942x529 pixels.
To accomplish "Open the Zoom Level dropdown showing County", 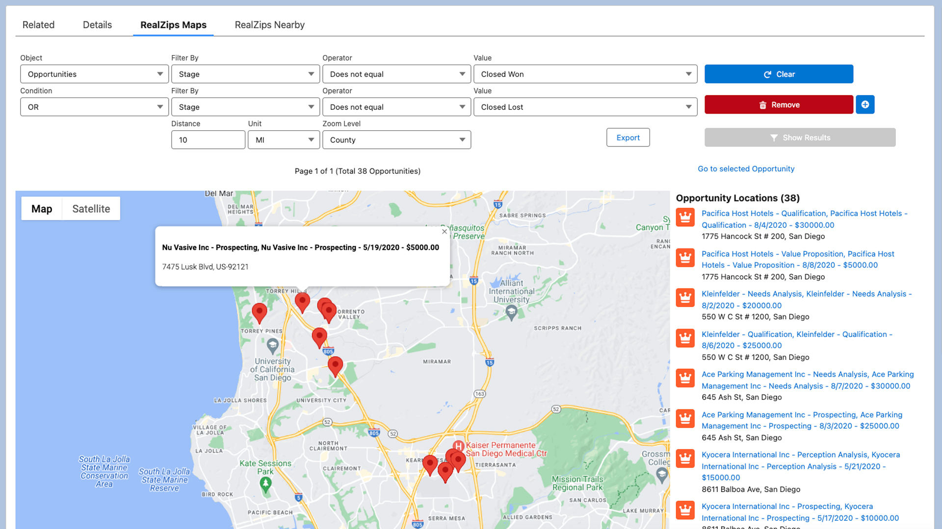I will click(x=396, y=140).
